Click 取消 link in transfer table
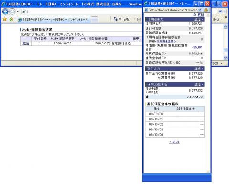 pos(26,43)
